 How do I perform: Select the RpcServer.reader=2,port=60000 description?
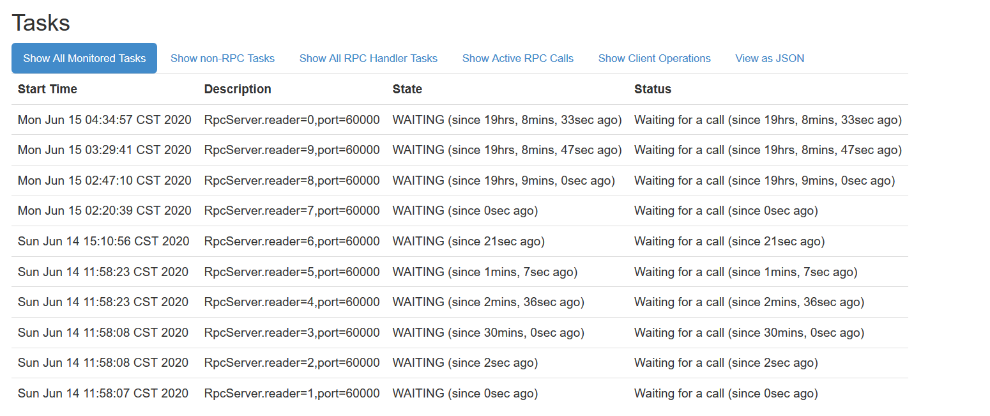pyautogui.click(x=292, y=363)
